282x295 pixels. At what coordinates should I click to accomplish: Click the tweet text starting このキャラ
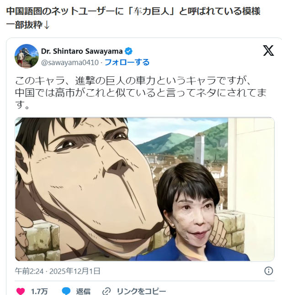click(x=141, y=92)
